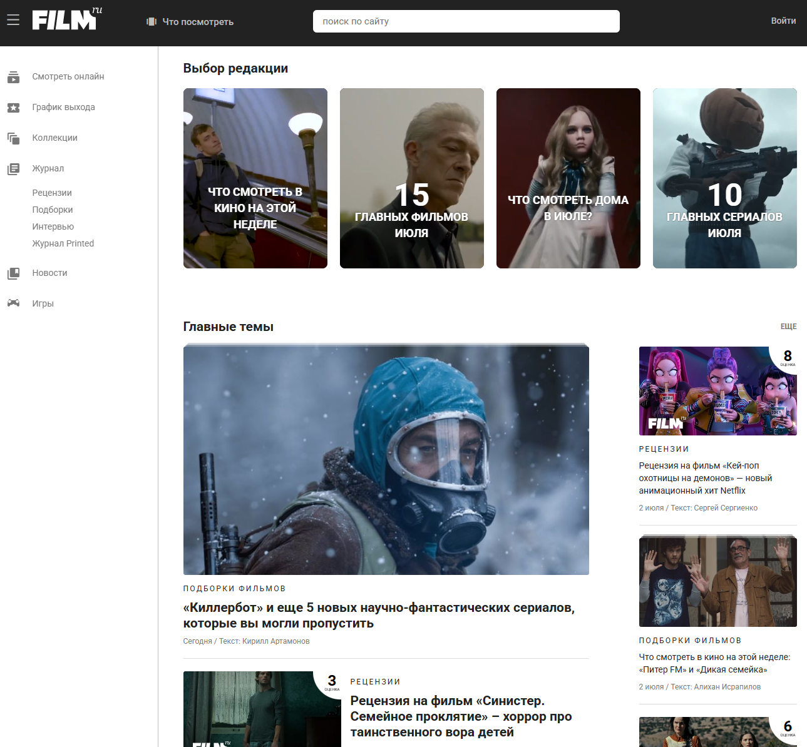The height and width of the screenshot is (747, 807).
Task: Click the График выхода star icon
Action: tap(13, 108)
